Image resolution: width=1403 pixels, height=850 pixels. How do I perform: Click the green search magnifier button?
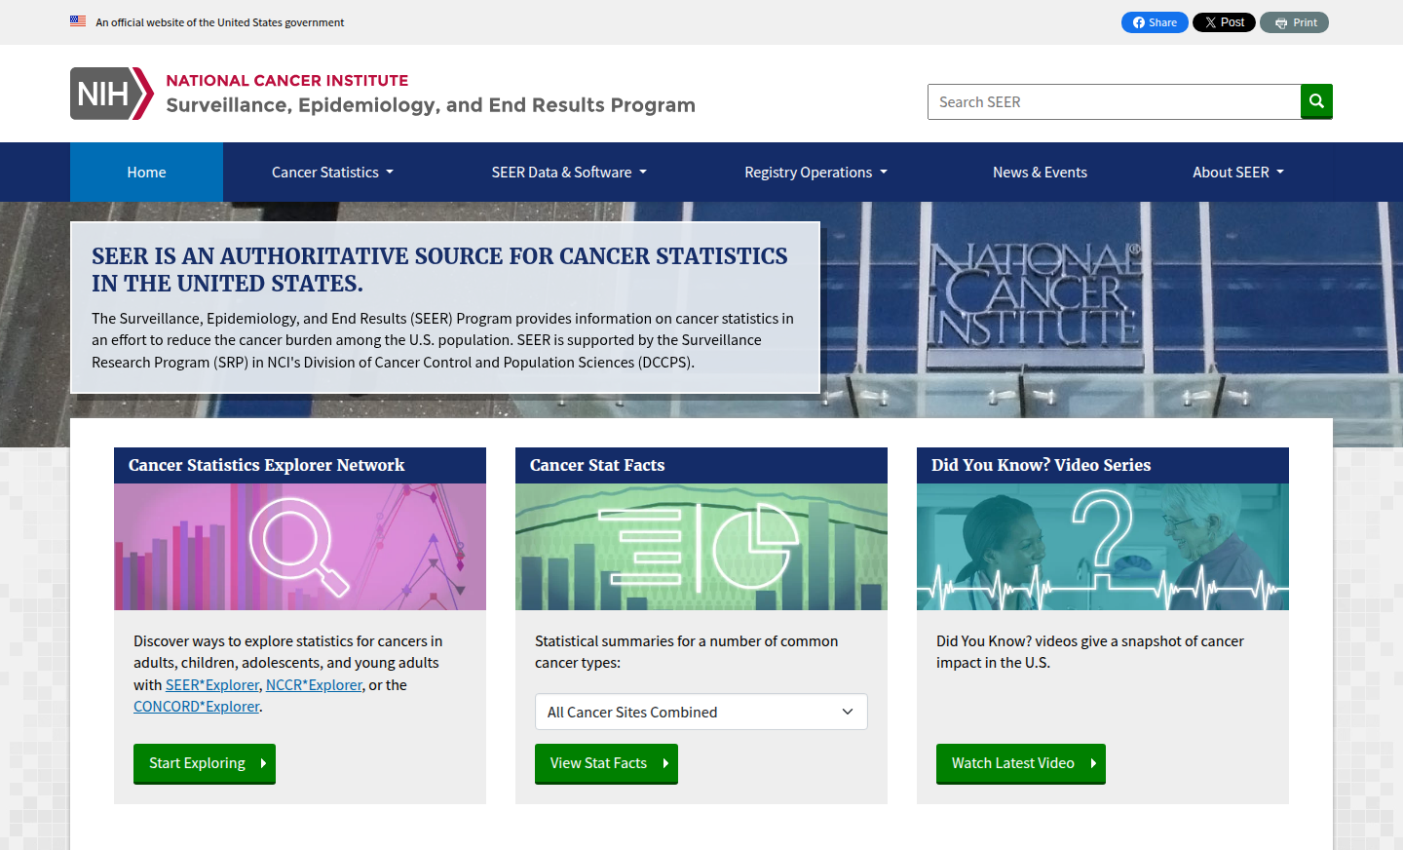tap(1316, 101)
